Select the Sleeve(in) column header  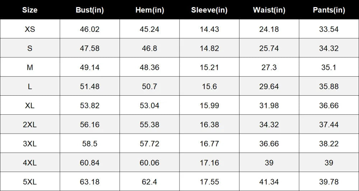coord(209,10)
